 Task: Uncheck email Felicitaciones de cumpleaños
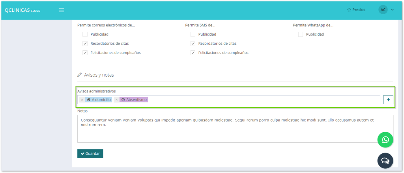pyautogui.click(x=85, y=53)
